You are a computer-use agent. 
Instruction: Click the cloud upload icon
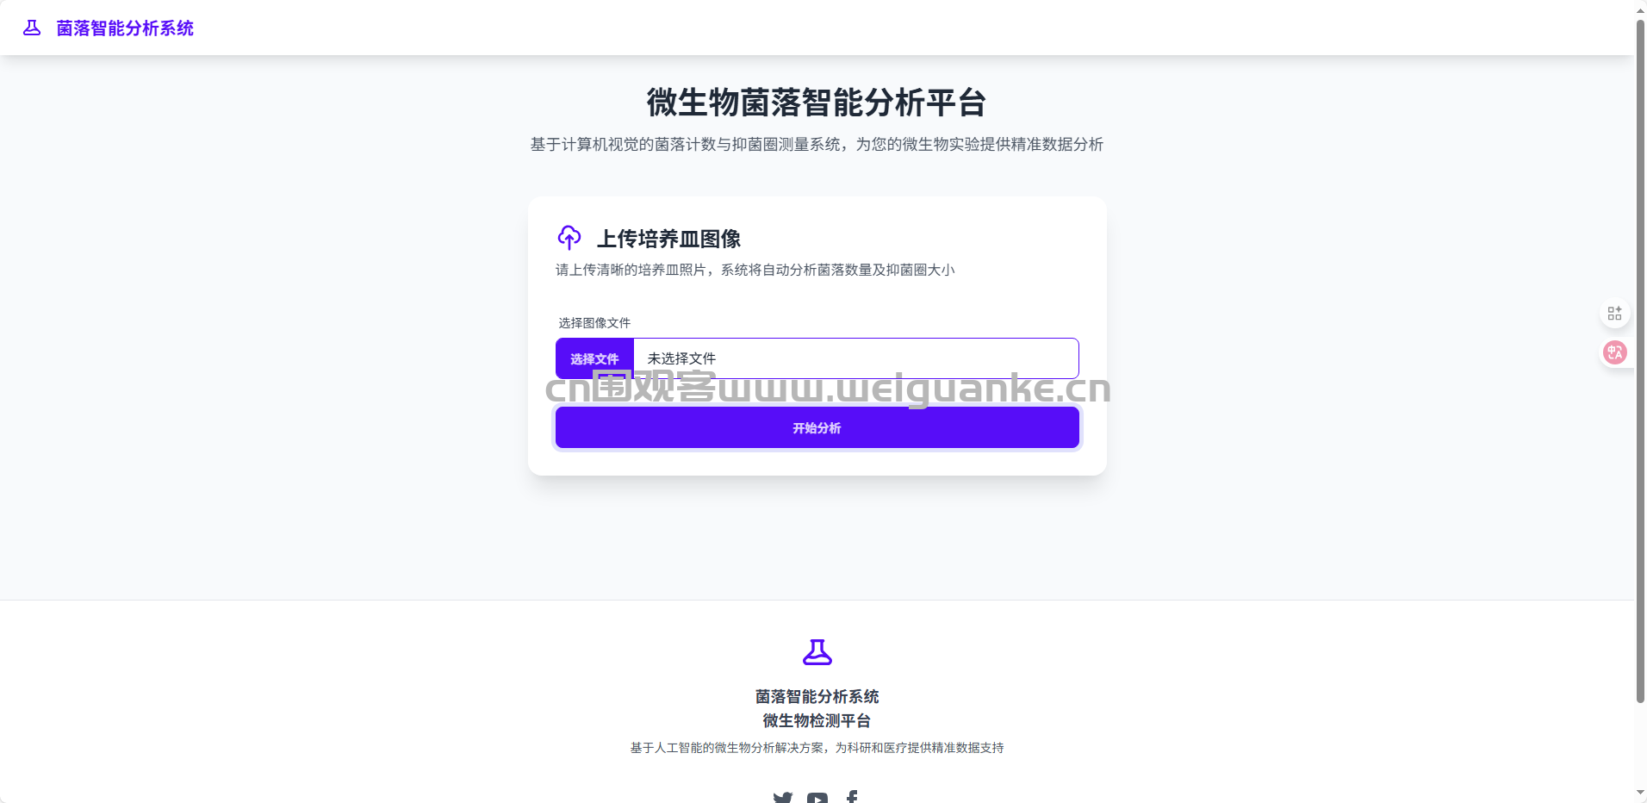click(x=569, y=237)
